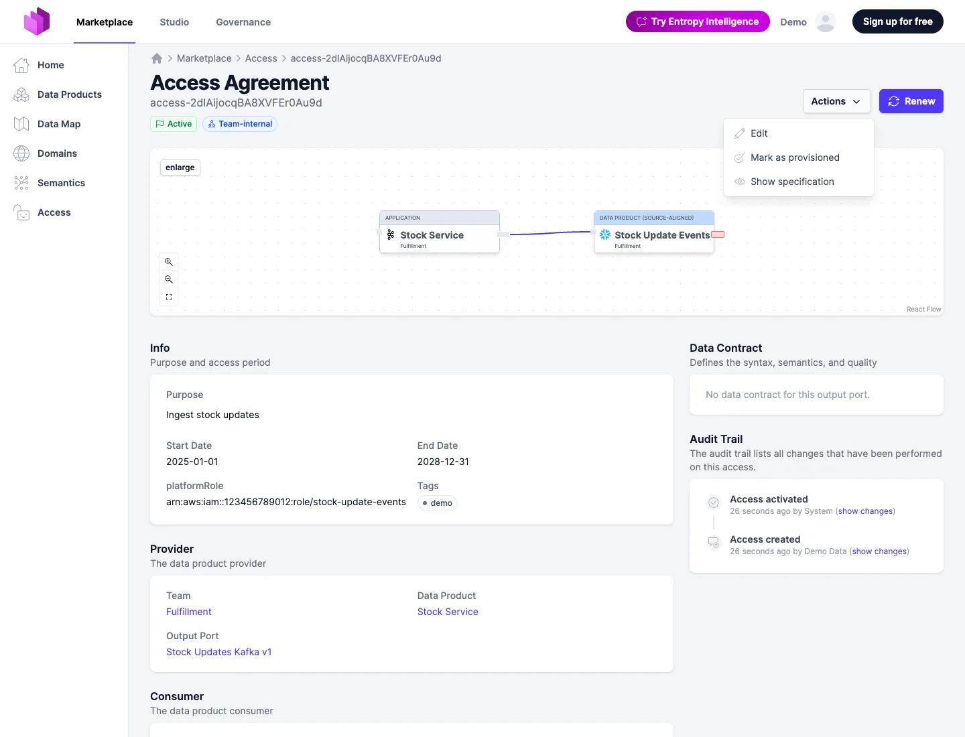Click the breadcrumb home icon
The image size is (965, 737).
[x=157, y=58]
